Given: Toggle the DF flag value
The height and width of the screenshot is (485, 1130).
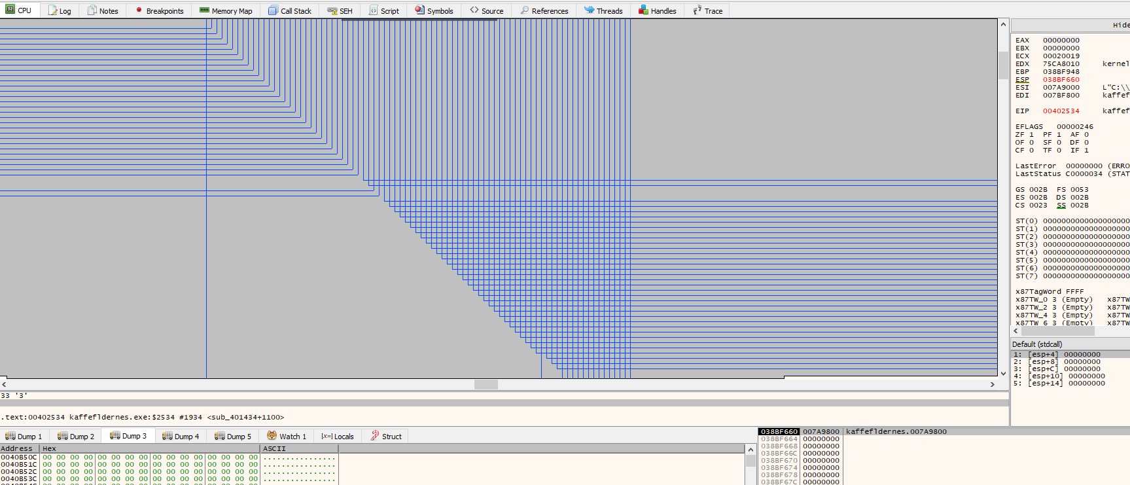Looking at the screenshot, I should [x=1087, y=143].
